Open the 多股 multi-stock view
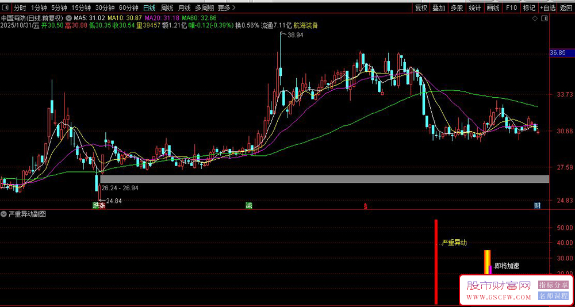Screen dimensions: 575x307 (457, 7)
